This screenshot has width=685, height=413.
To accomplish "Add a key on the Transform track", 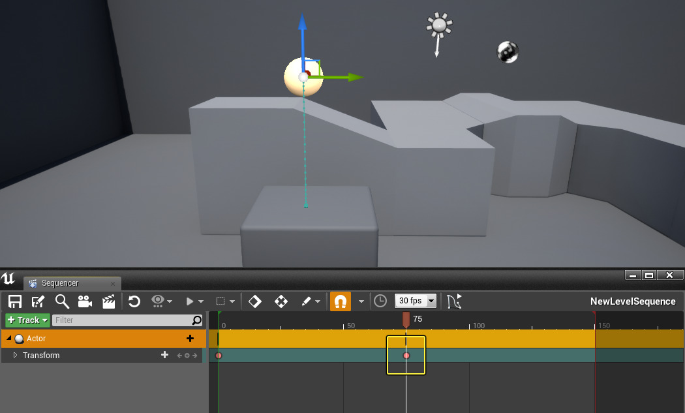I will pos(164,356).
